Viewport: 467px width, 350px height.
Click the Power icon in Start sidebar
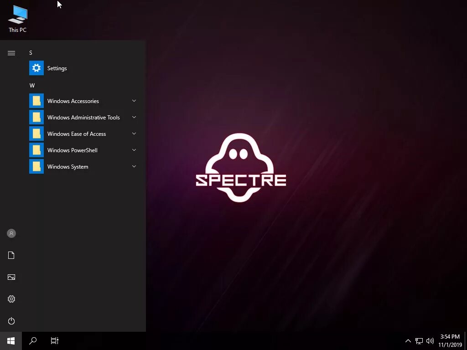tap(11, 321)
